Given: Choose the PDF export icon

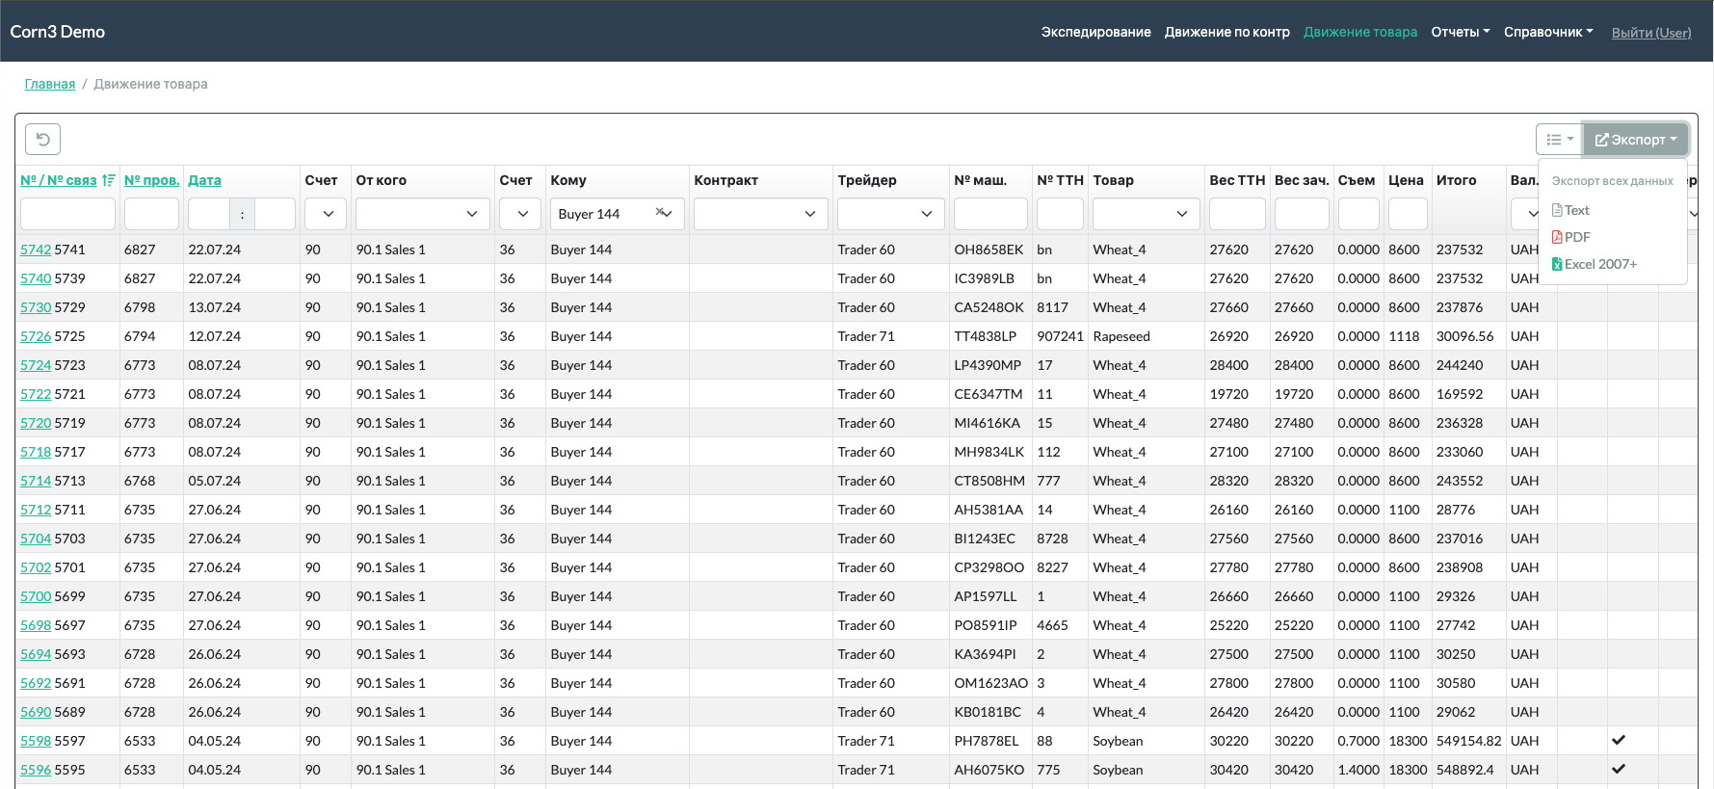Looking at the screenshot, I should [x=1557, y=237].
